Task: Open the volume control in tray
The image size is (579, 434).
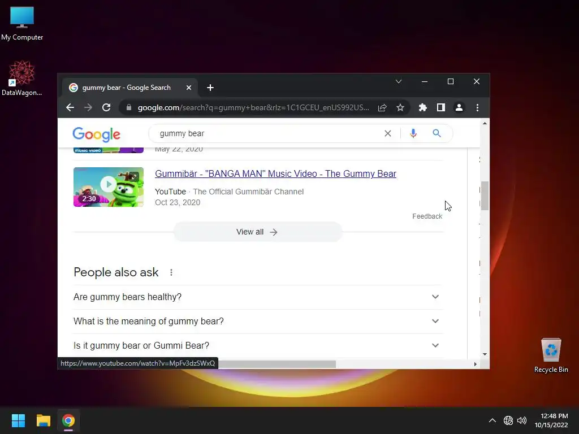Action: tap(522, 420)
